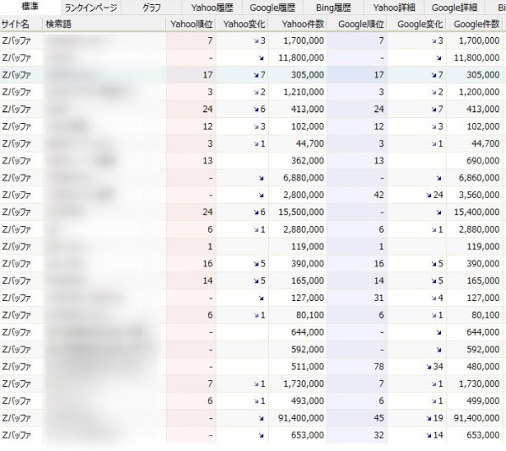The image size is (506, 451).
Task: Click Yahoo件数 cell 592,000
Action: tap(298, 349)
